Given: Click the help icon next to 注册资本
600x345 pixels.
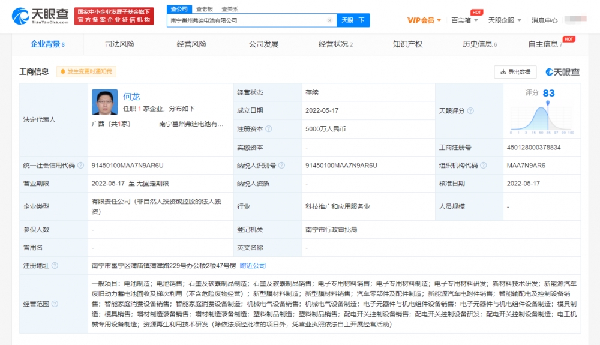Looking at the screenshot, I should (269, 129).
